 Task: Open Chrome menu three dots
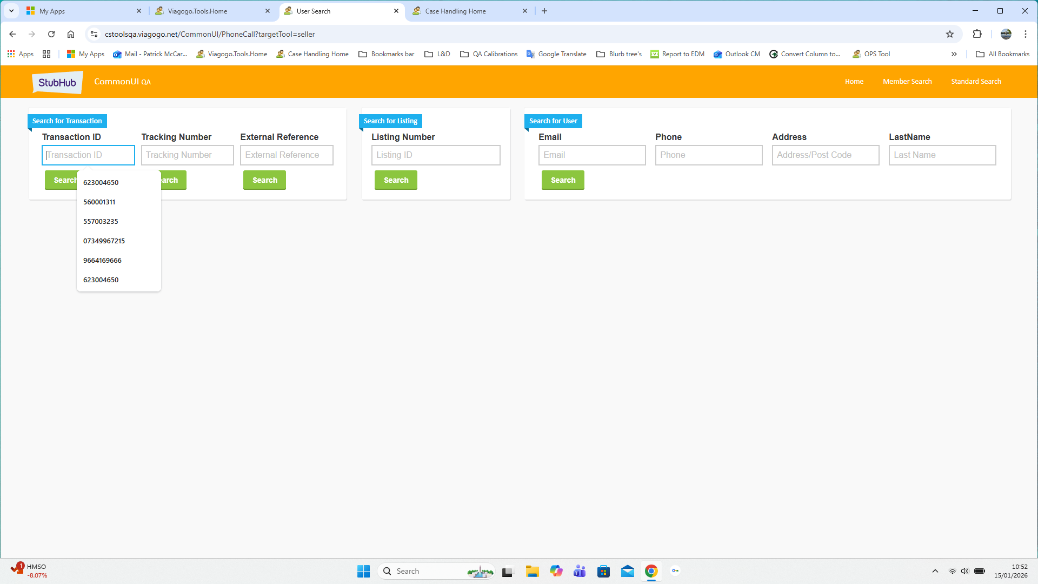1026,34
